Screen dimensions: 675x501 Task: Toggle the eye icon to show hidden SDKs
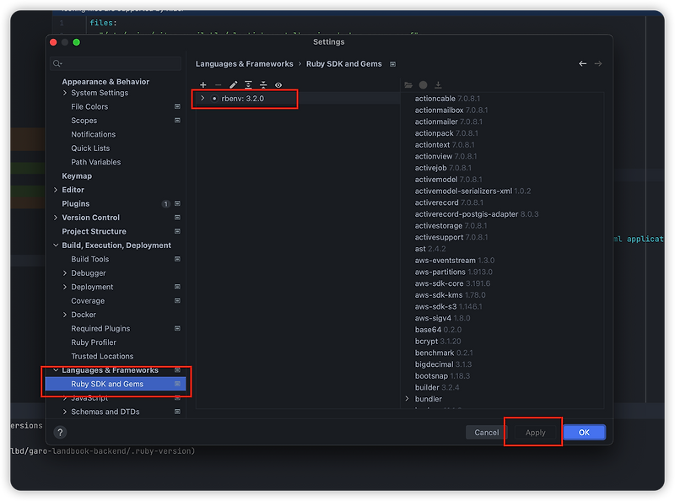pyautogui.click(x=278, y=84)
